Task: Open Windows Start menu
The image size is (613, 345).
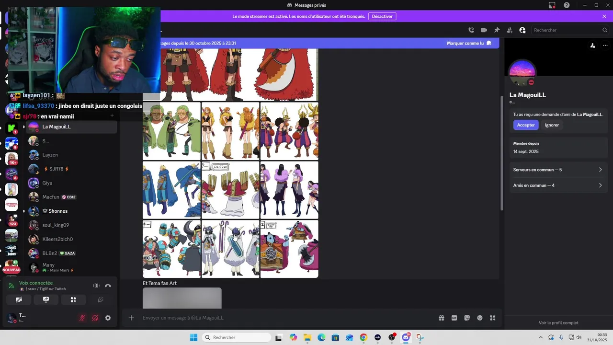Action: [x=193, y=337]
